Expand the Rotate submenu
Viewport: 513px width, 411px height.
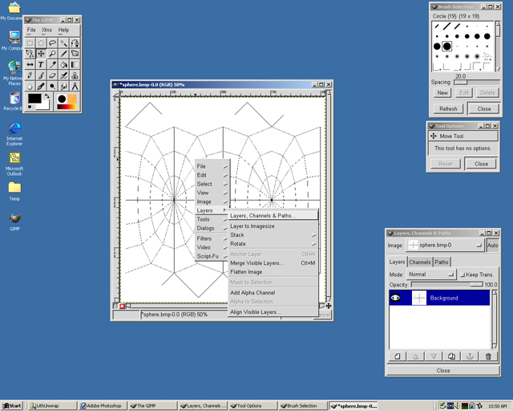(273, 244)
